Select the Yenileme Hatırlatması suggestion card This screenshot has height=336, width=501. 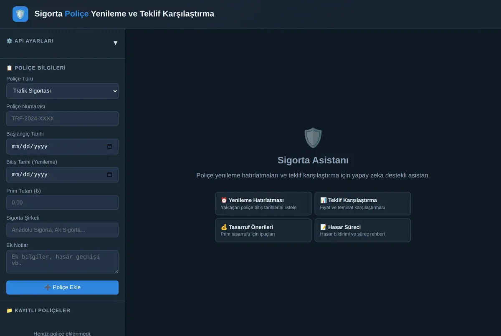(x=263, y=203)
